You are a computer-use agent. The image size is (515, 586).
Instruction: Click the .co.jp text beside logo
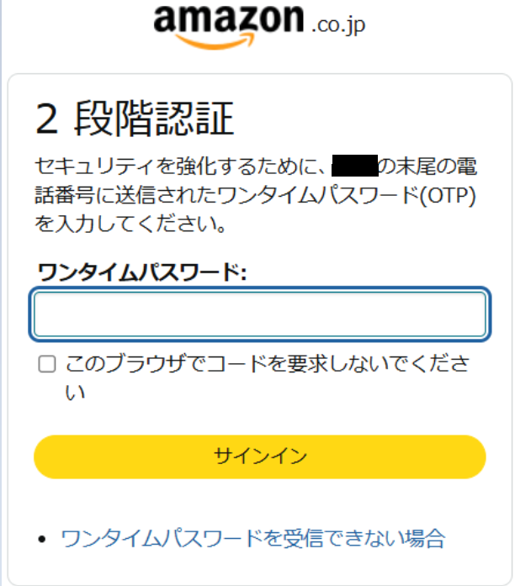pyautogui.click(x=338, y=25)
